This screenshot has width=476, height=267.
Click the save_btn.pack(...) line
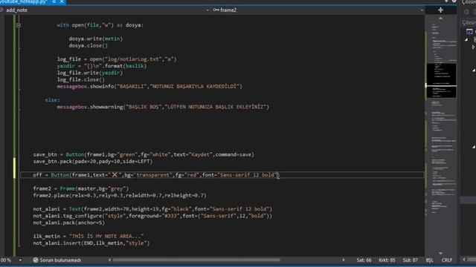pyautogui.click(x=92, y=162)
